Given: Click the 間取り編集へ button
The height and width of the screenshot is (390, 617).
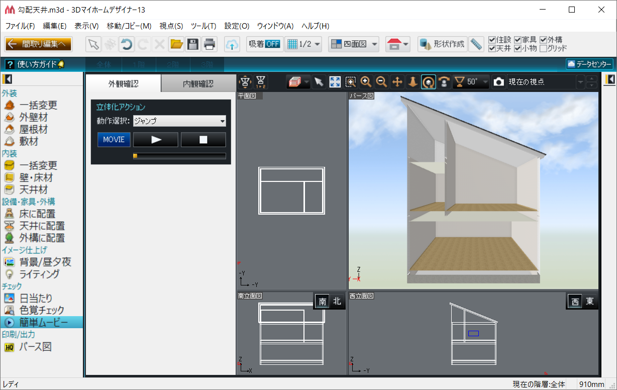Looking at the screenshot, I should (x=38, y=44).
